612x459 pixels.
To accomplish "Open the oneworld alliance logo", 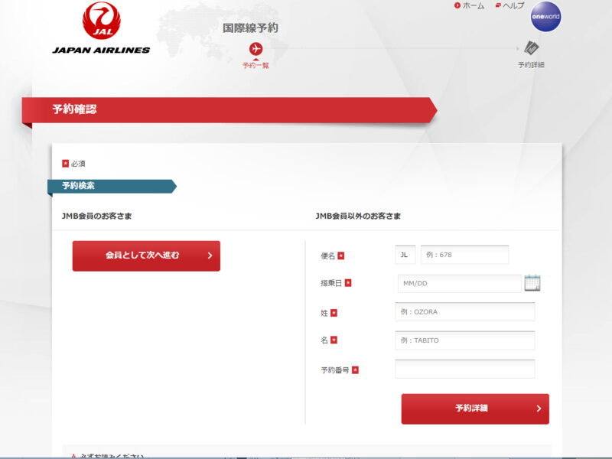I will [x=545, y=17].
